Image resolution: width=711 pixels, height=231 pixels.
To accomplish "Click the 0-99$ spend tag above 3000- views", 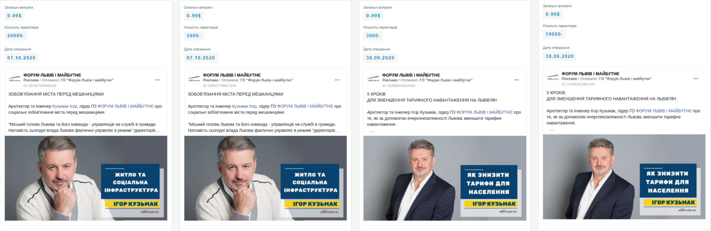I will (x=373, y=16).
